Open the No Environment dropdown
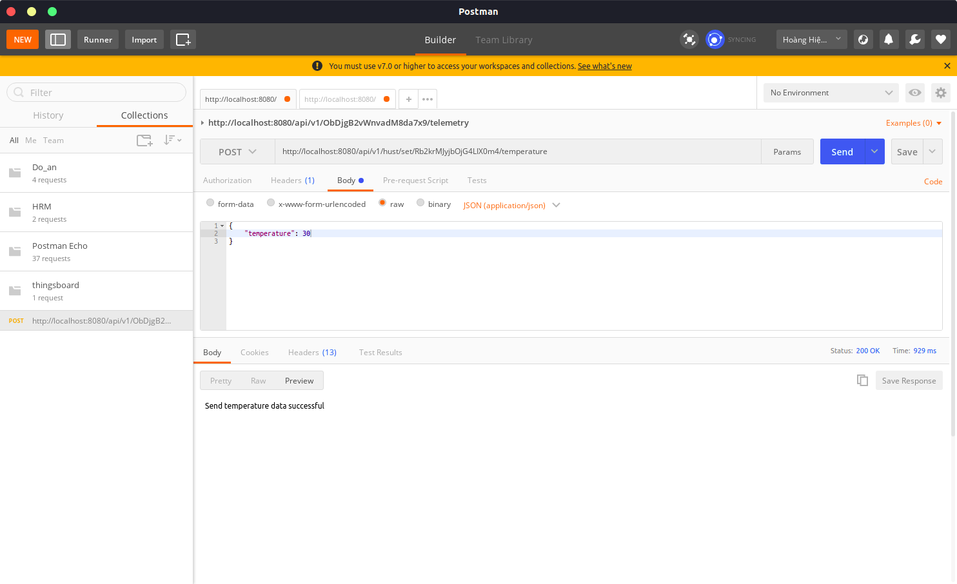This screenshot has height=584, width=957. 830,92
